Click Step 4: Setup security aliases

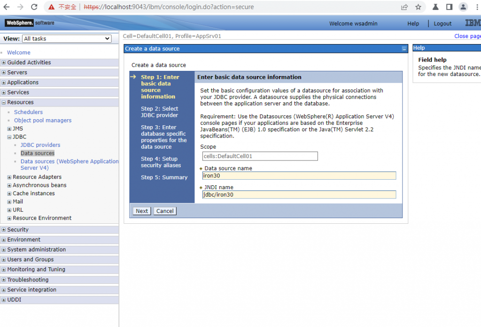click(x=161, y=162)
